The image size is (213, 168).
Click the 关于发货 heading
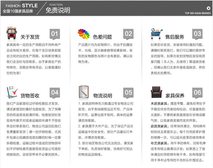[30, 37]
